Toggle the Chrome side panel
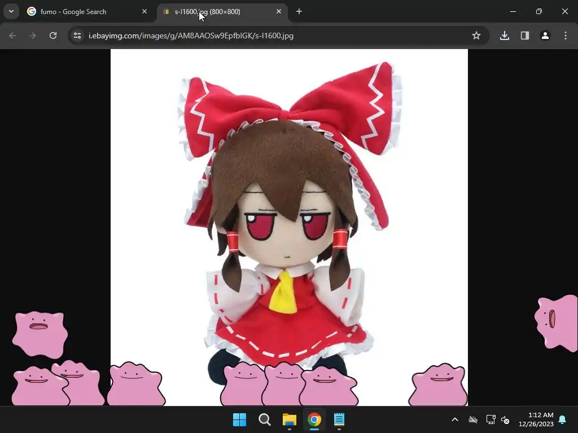 pyautogui.click(x=525, y=36)
